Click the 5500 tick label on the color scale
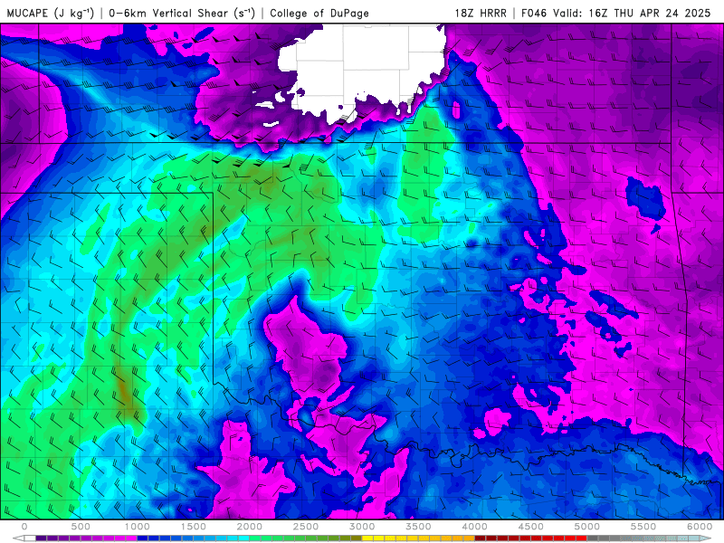 [643, 527]
